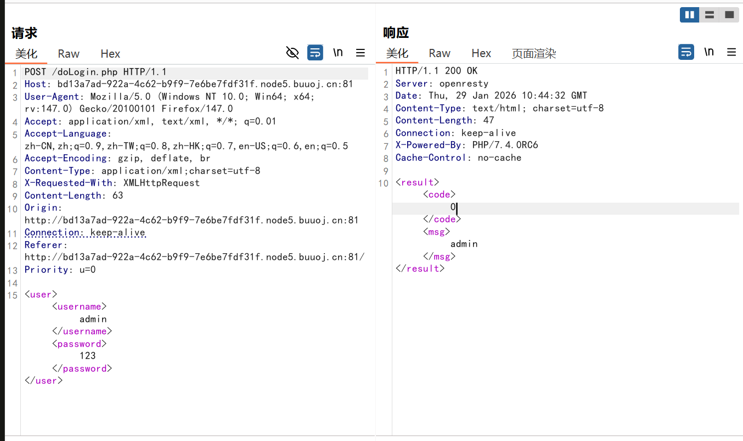Toggle show newlines \n in response panel
Viewport: 743px width, 441px height.
pos(709,52)
